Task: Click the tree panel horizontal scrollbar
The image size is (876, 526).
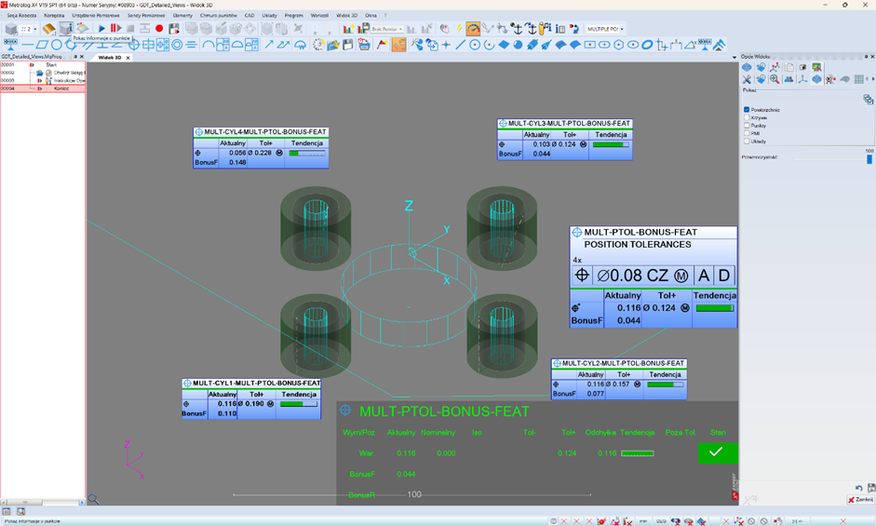Action: click(x=43, y=503)
